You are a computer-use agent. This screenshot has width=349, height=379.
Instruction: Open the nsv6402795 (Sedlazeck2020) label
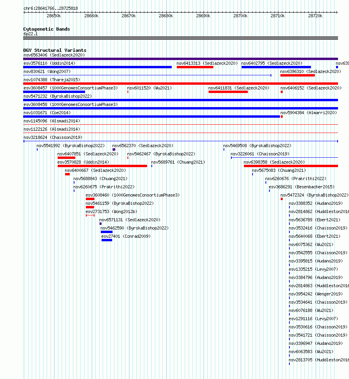point(272,63)
